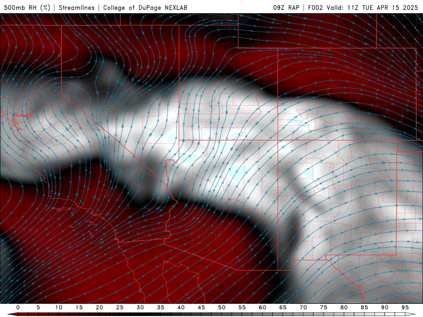Click the legend value '40'
This screenshot has width=423, height=317.
(181, 307)
